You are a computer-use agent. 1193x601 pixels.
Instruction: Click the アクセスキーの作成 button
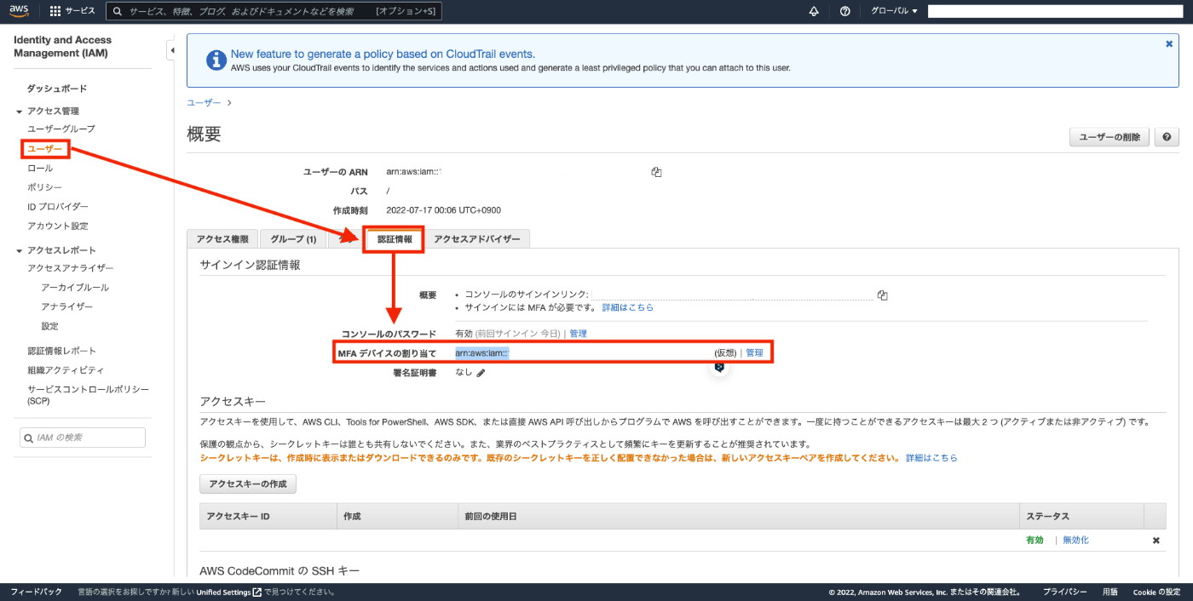coord(248,484)
